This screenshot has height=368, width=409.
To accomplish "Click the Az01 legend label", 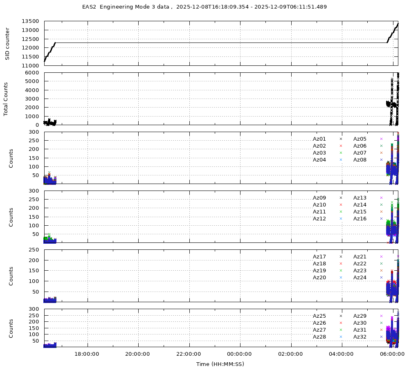I will (319, 139).
